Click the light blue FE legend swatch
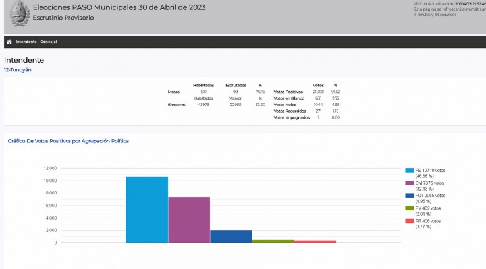 point(410,170)
